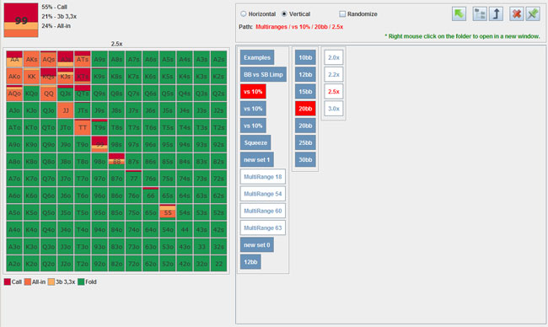548x327 pixels.
Task: Click the Multiranges path text
Action: [x=271, y=27]
